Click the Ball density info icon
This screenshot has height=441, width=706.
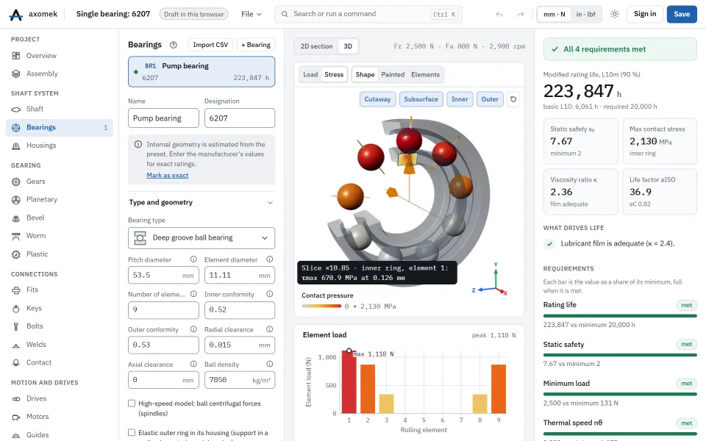[270, 364]
